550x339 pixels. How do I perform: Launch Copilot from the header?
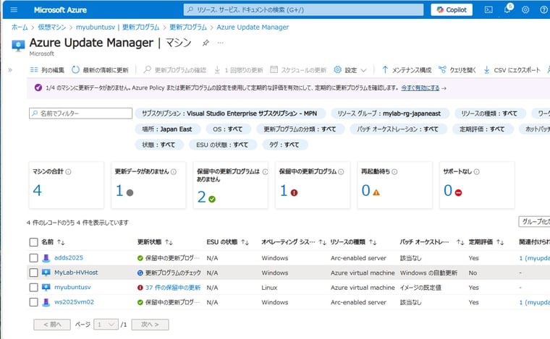[452, 10]
